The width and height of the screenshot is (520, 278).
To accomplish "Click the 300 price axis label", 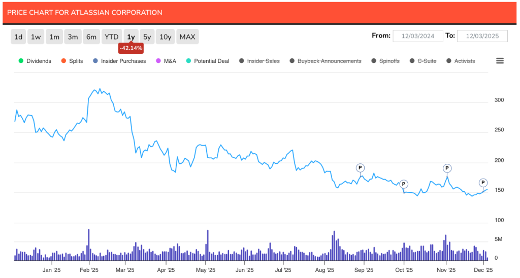I will [x=499, y=100].
